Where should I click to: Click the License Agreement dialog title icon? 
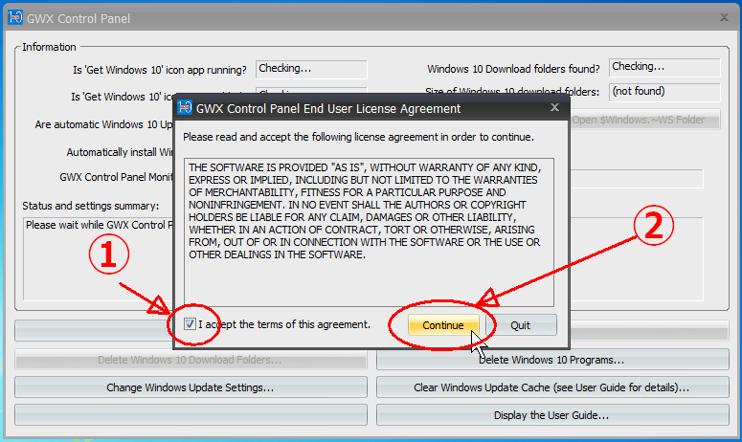point(188,108)
